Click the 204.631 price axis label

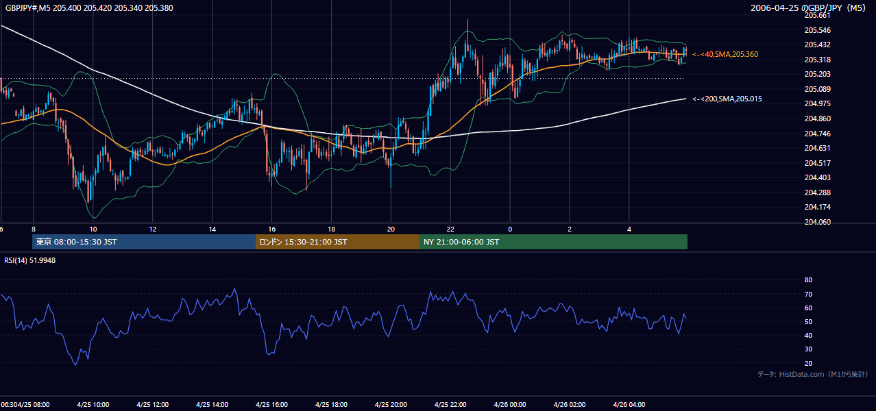(817, 148)
